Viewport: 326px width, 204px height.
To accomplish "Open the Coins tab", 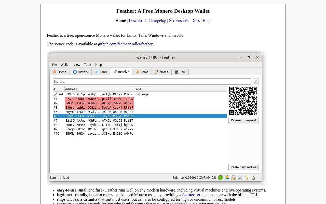I will [x=142, y=72].
